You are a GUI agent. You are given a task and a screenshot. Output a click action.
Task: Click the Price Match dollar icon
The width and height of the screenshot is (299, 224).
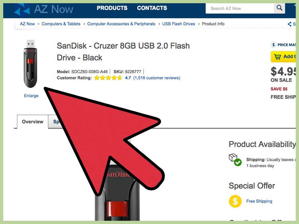[274, 45]
